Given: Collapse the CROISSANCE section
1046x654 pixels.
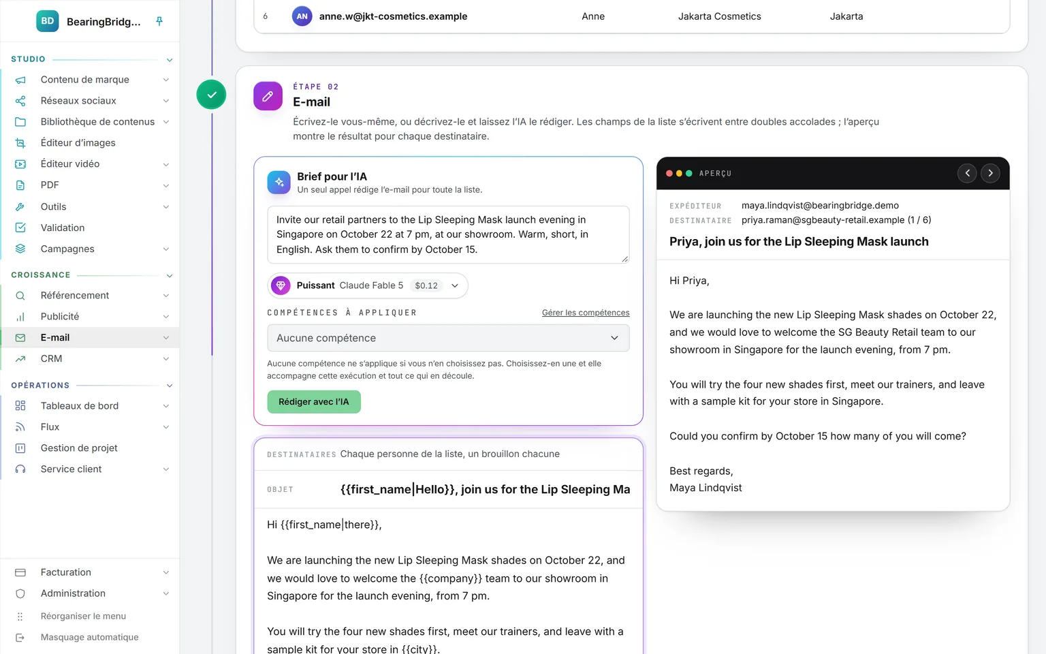Looking at the screenshot, I should pyautogui.click(x=170, y=275).
